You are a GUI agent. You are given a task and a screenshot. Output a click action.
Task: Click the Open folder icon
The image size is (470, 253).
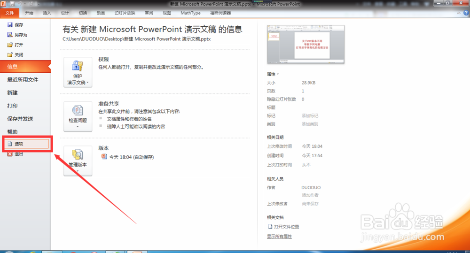coord(10,45)
